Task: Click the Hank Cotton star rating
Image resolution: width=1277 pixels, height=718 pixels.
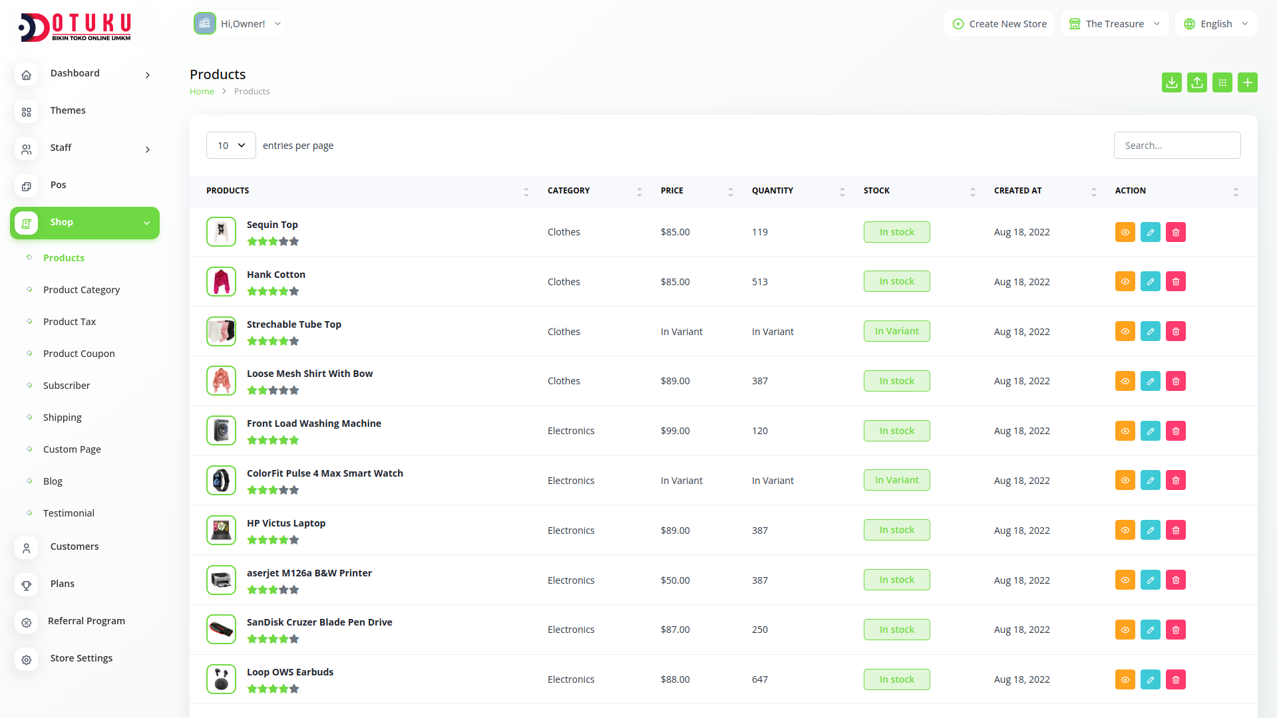Action: tap(273, 291)
